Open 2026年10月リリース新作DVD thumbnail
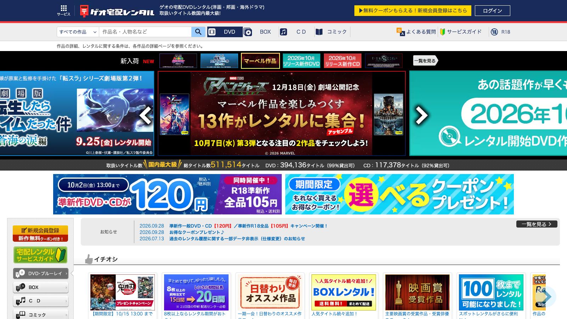This screenshot has width=567, height=319. (x=302, y=61)
